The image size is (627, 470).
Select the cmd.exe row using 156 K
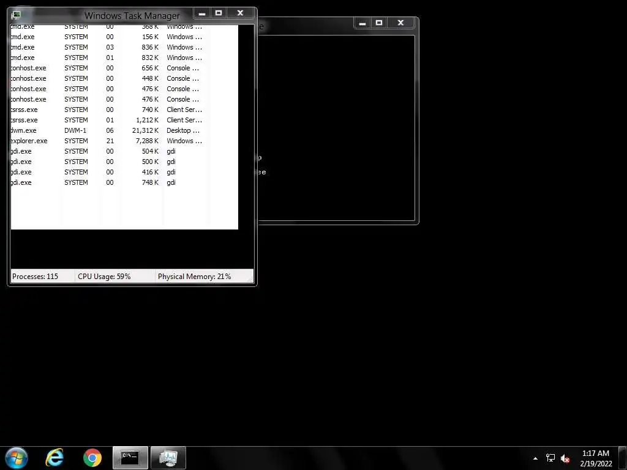point(124,37)
